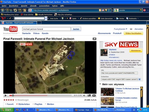Click the video progress bar handle
Viewport: 149px width, 112px height.
(13, 95)
